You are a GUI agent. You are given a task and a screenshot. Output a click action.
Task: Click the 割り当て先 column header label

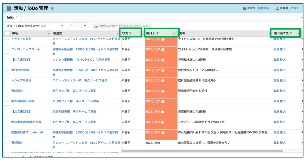[281, 33]
